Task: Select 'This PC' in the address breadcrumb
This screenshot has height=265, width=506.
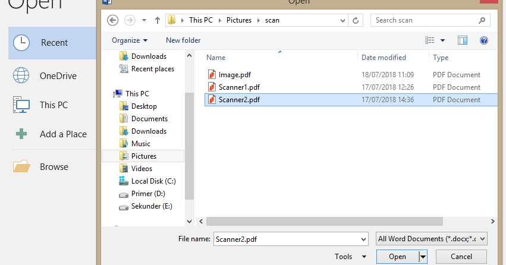Action: click(x=201, y=20)
